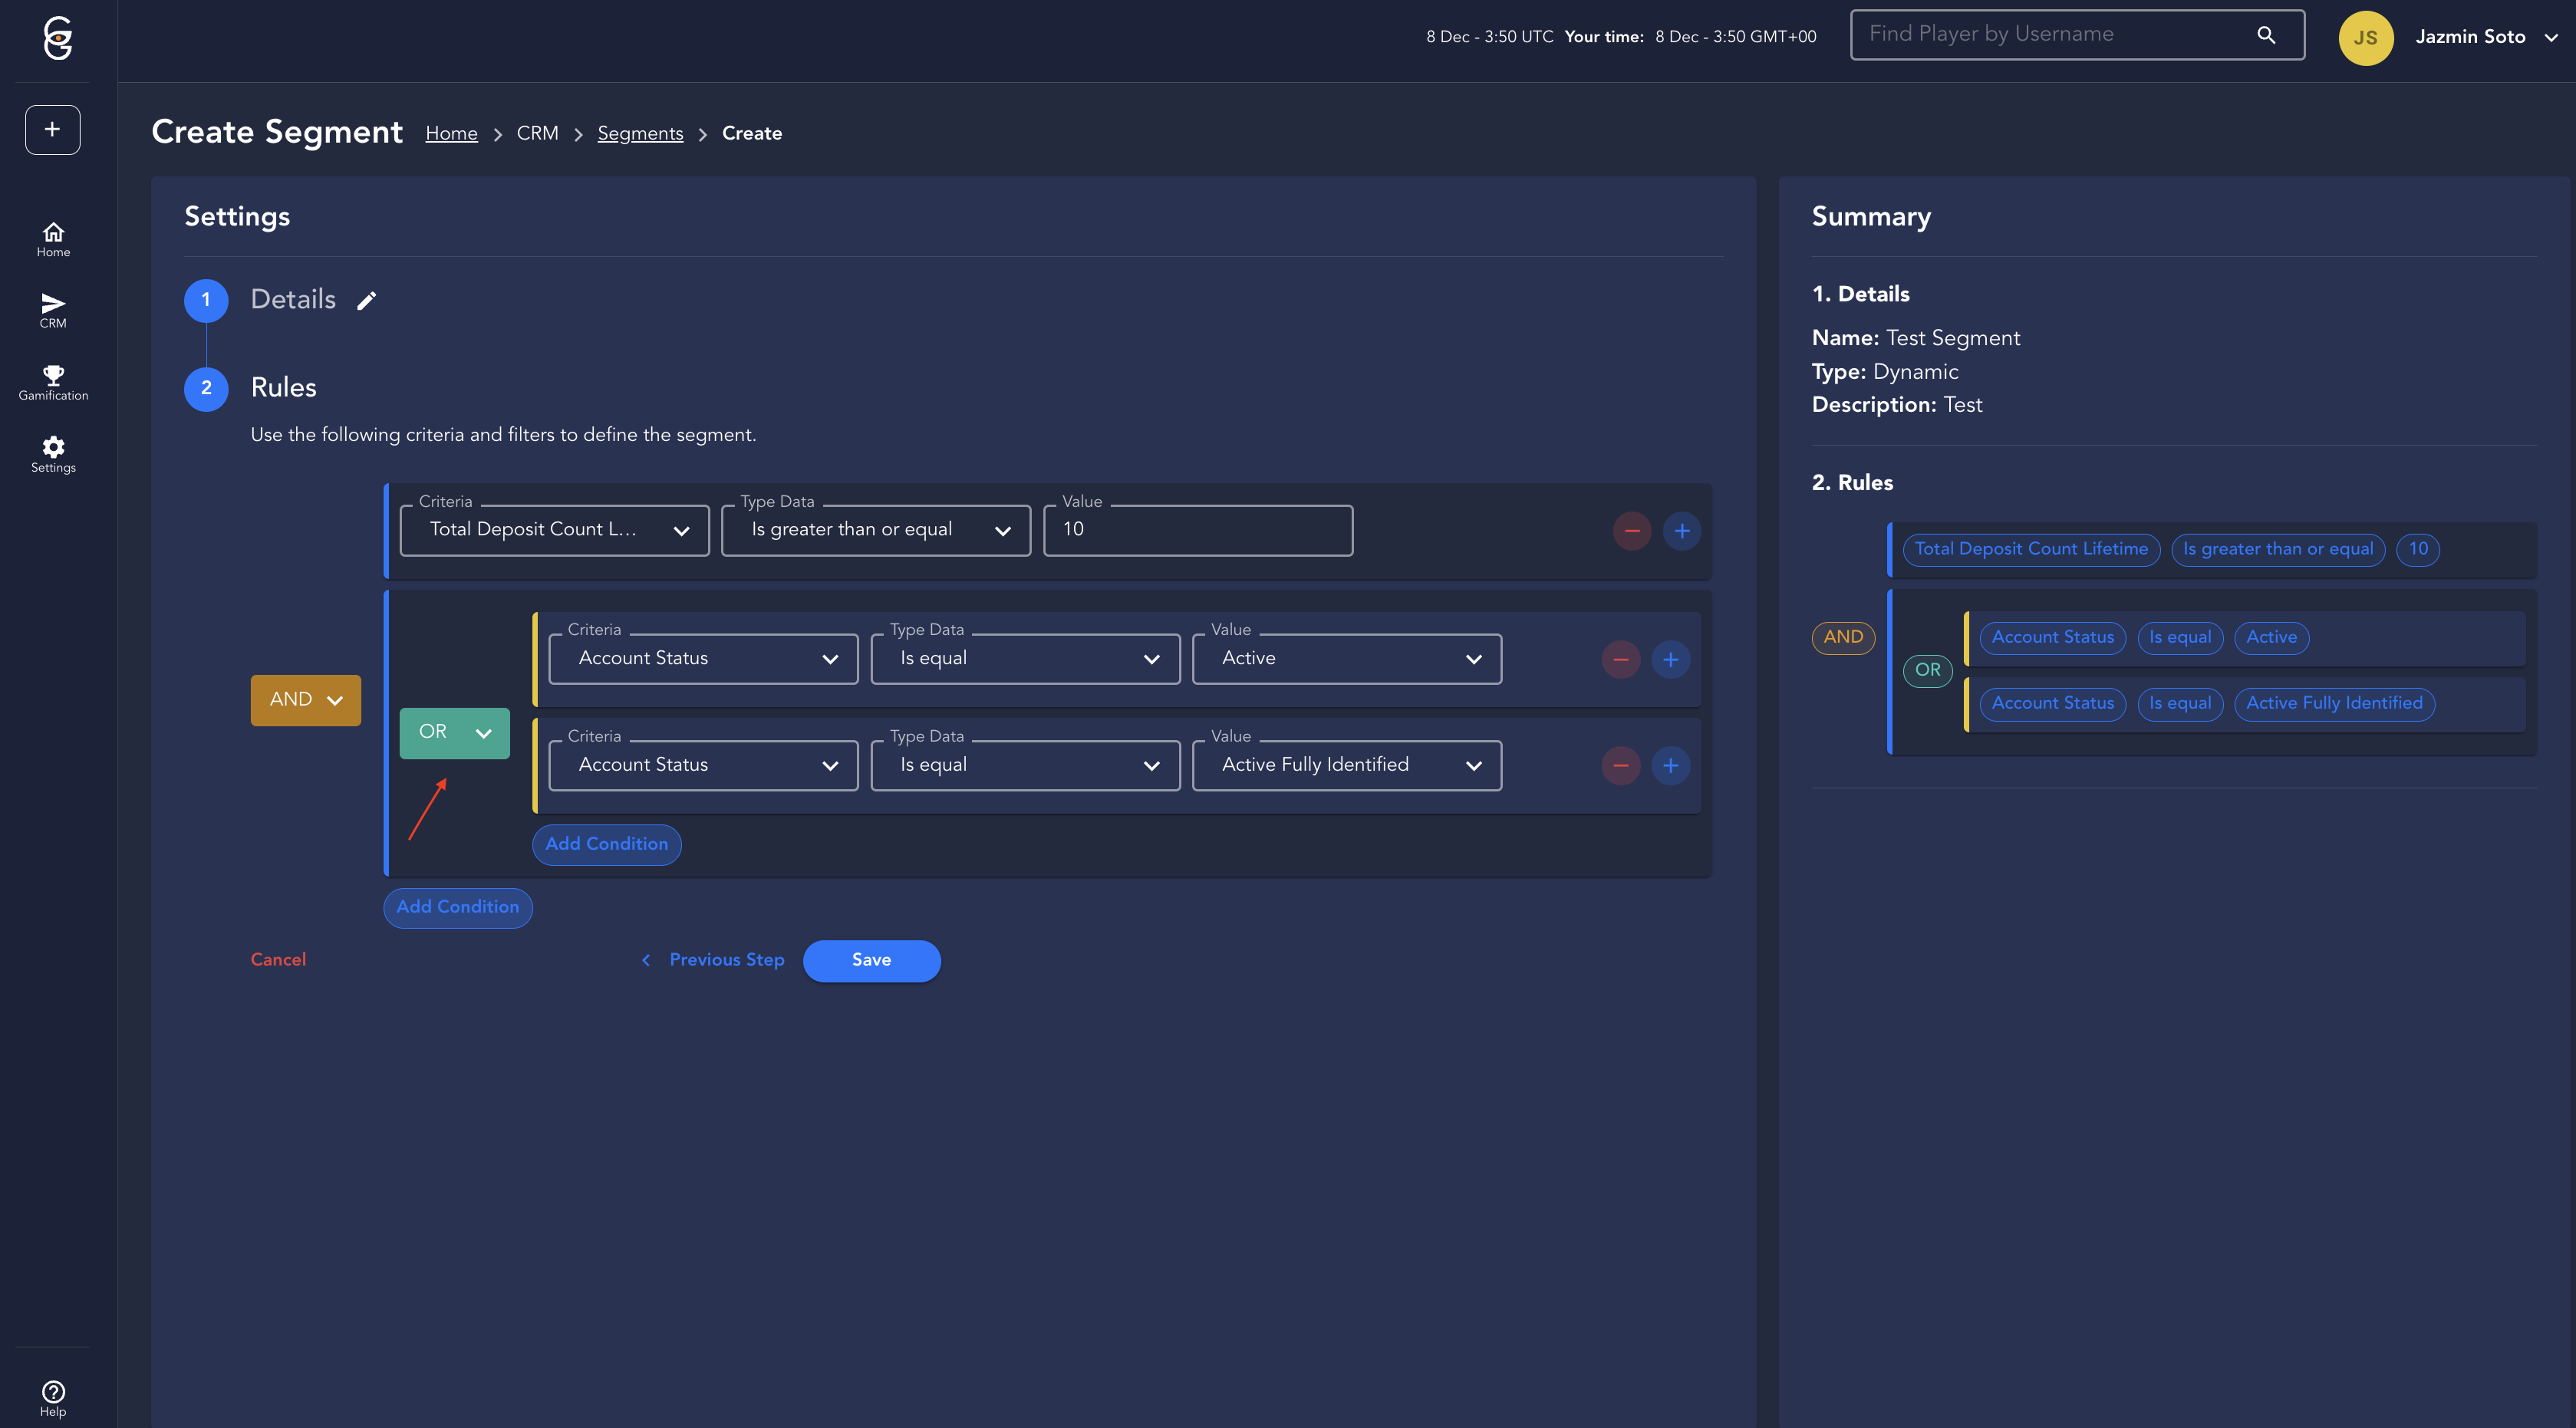Image resolution: width=2576 pixels, height=1428 pixels.
Task: Click the minus icon on Account Status Active row
Action: tap(1620, 660)
